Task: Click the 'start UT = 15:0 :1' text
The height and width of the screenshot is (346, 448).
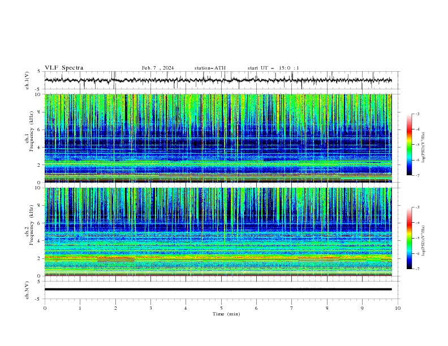Action: tap(273, 68)
